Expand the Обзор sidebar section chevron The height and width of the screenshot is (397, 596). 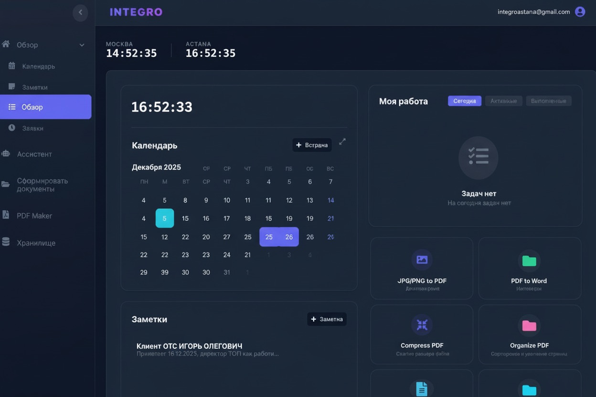pyautogui.click(x=82, y=45)
